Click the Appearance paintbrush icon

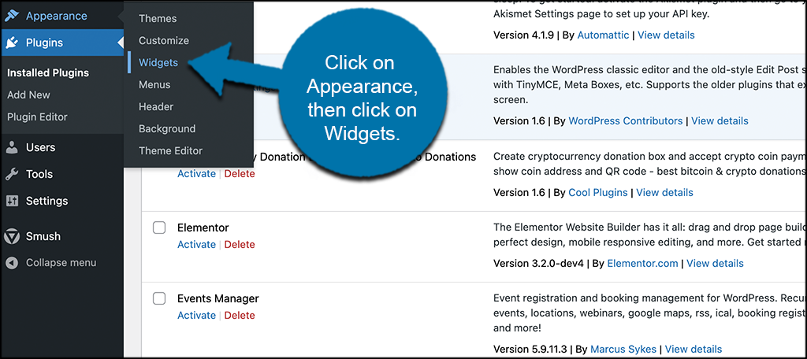coord(12,16)
